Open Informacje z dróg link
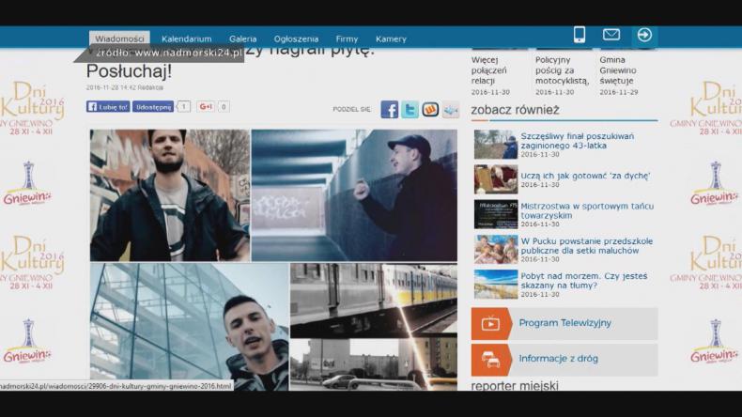 (559, 359)
